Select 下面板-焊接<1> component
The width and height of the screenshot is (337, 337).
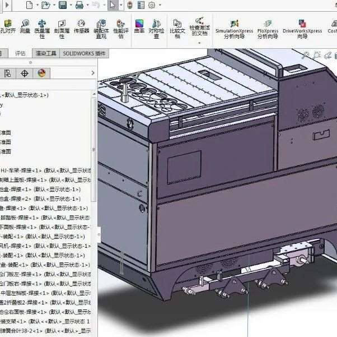(x=45, y=227)
